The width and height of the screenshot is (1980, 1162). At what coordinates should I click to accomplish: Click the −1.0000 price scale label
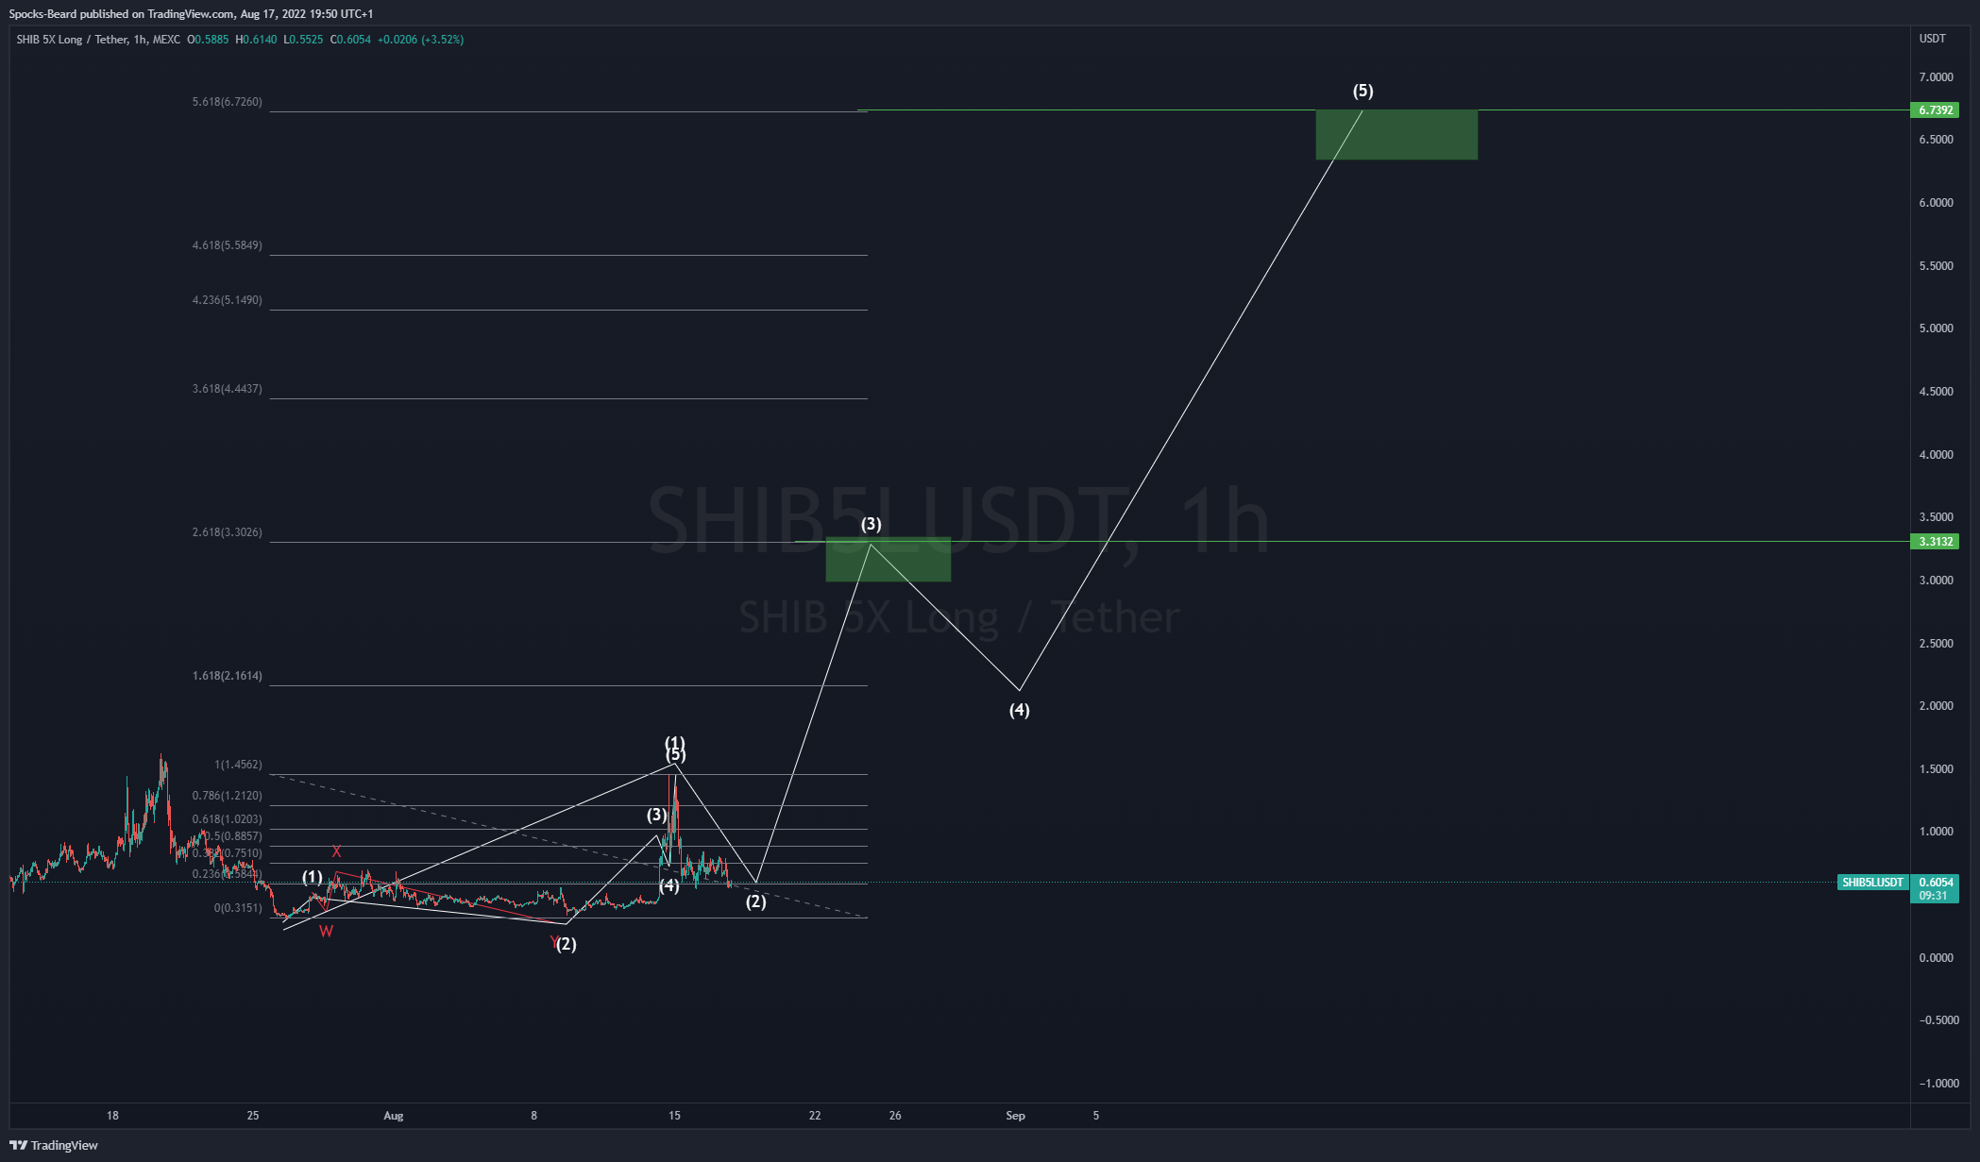point(1938,1084)
